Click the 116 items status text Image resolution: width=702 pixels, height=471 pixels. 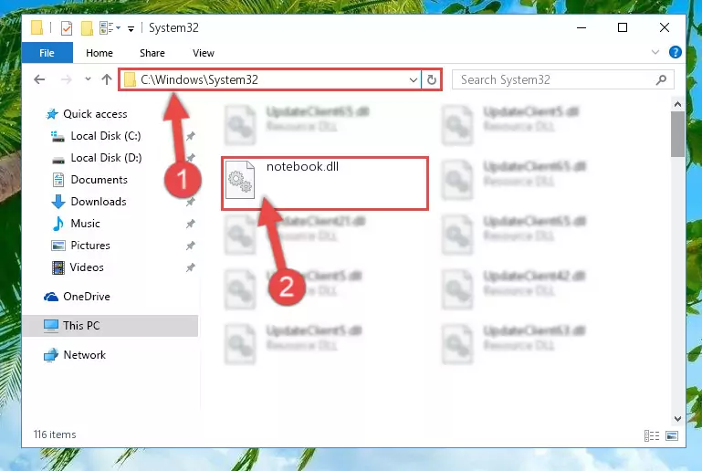(55, 434)
